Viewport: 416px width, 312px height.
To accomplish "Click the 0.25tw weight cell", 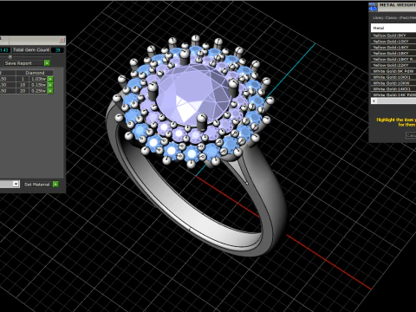I will (38, 91).
